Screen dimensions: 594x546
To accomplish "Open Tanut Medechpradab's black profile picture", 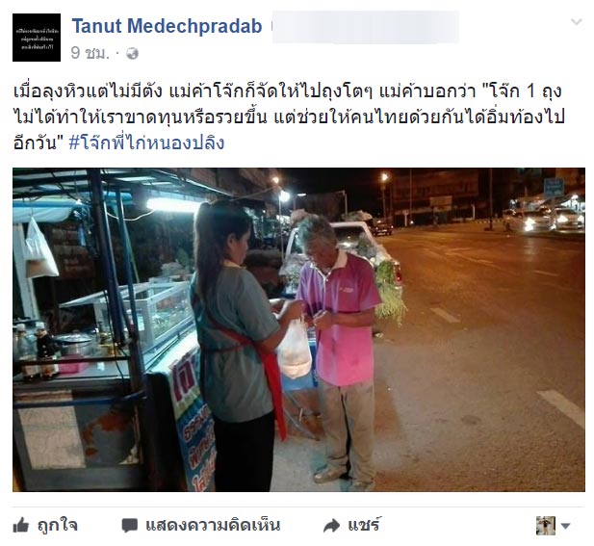I will [x=37, y=38].
